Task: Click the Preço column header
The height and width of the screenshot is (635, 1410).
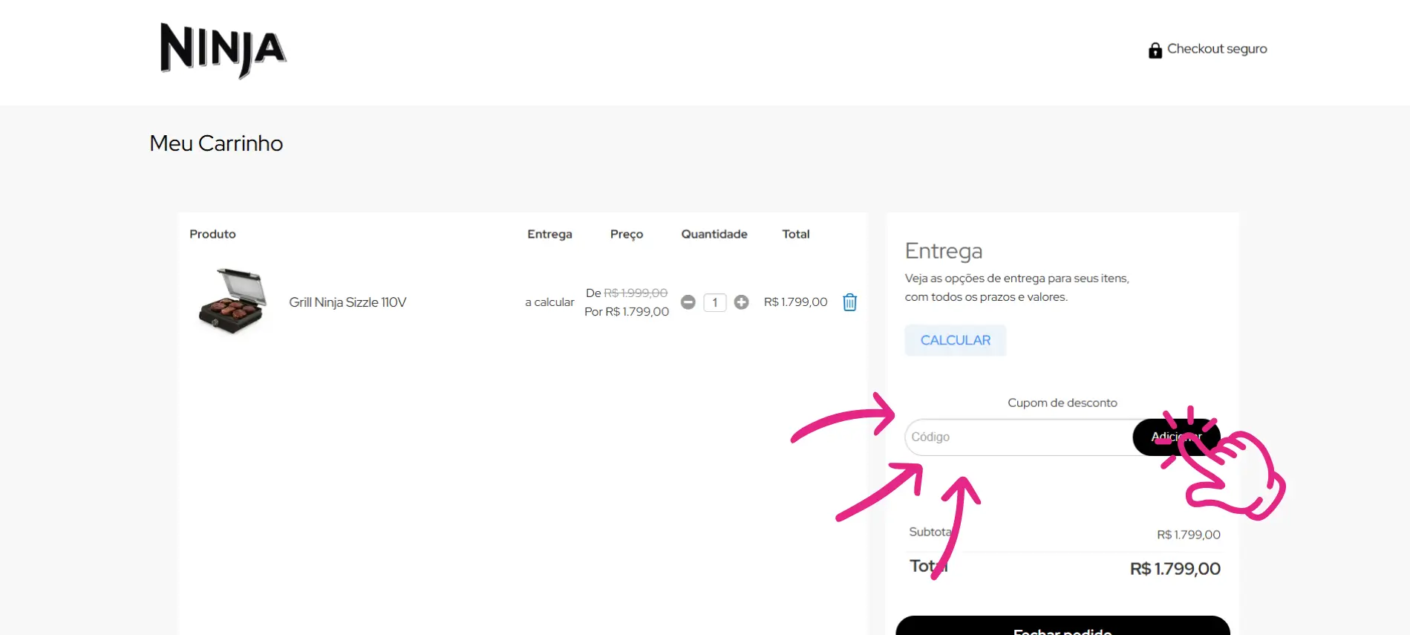Action: pos(627,234)
